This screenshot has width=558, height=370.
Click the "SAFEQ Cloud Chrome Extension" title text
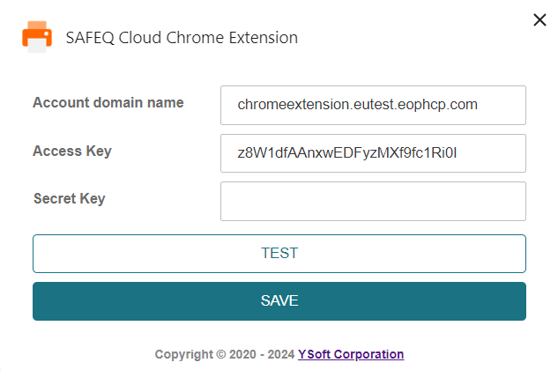coord(182,38)
